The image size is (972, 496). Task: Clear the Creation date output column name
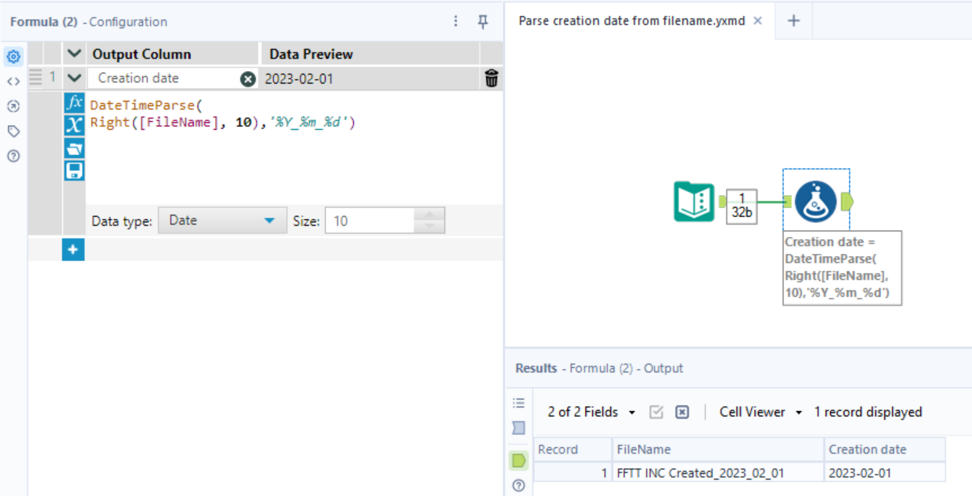click(247, 79)
